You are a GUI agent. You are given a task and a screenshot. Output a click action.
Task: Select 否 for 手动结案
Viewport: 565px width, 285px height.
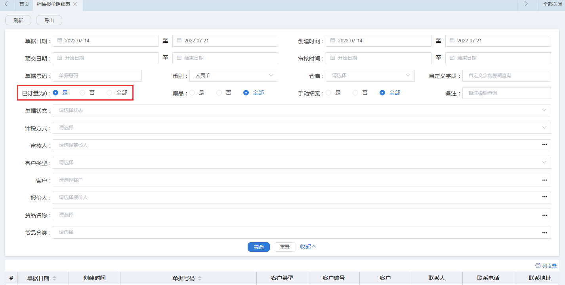355,93
